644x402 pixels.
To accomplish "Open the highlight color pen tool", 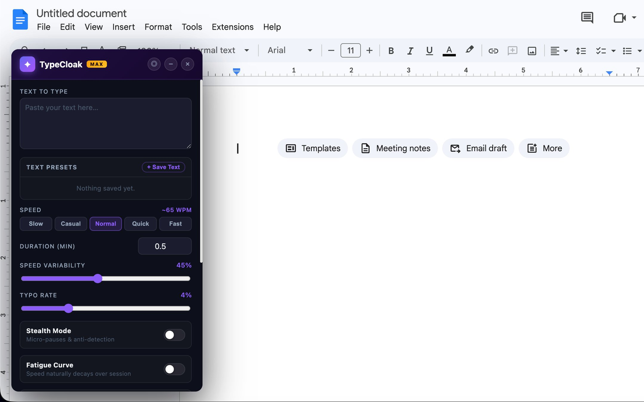I will coord(469,50).
